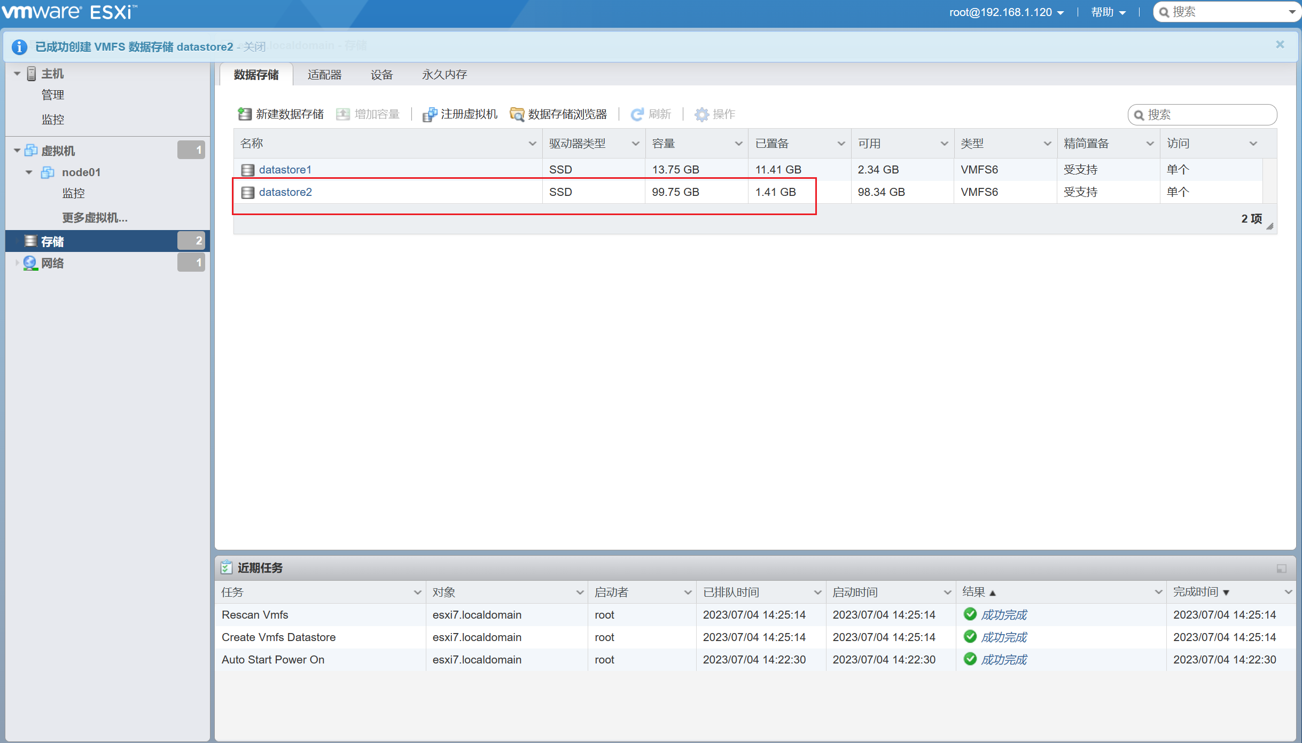
Task: Click the info icon in notification banner
Action: pos(19,47)
